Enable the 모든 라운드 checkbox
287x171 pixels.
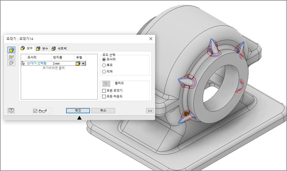point(104,96)
